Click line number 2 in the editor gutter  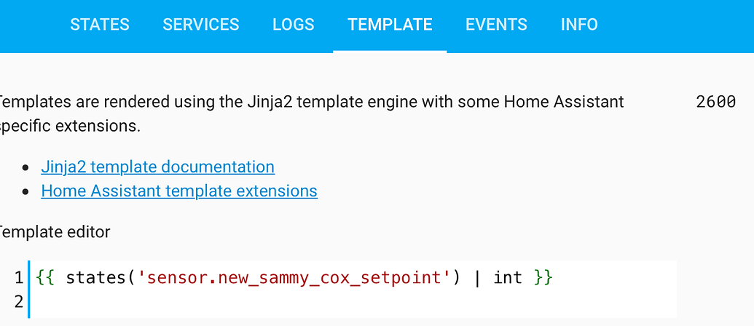tap(18, 301)
